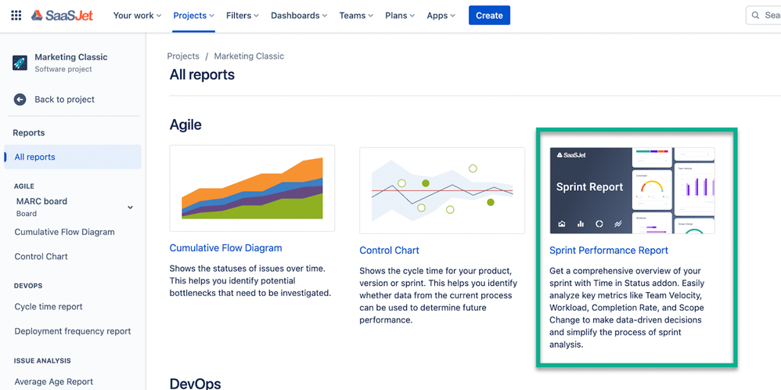The width and height of the screenshot is (781, 390).
Task: Click the Control Chart thumbnail image
Action: [x=442, y=190]
